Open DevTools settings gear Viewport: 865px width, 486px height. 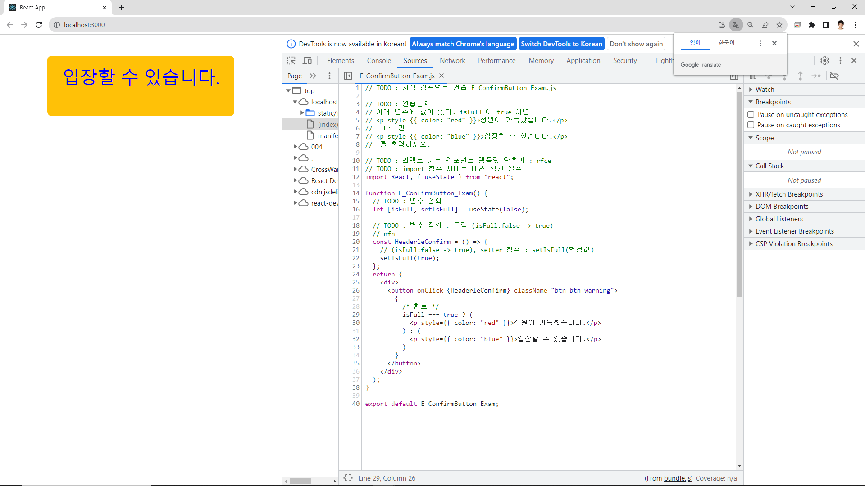pos(824,61)
